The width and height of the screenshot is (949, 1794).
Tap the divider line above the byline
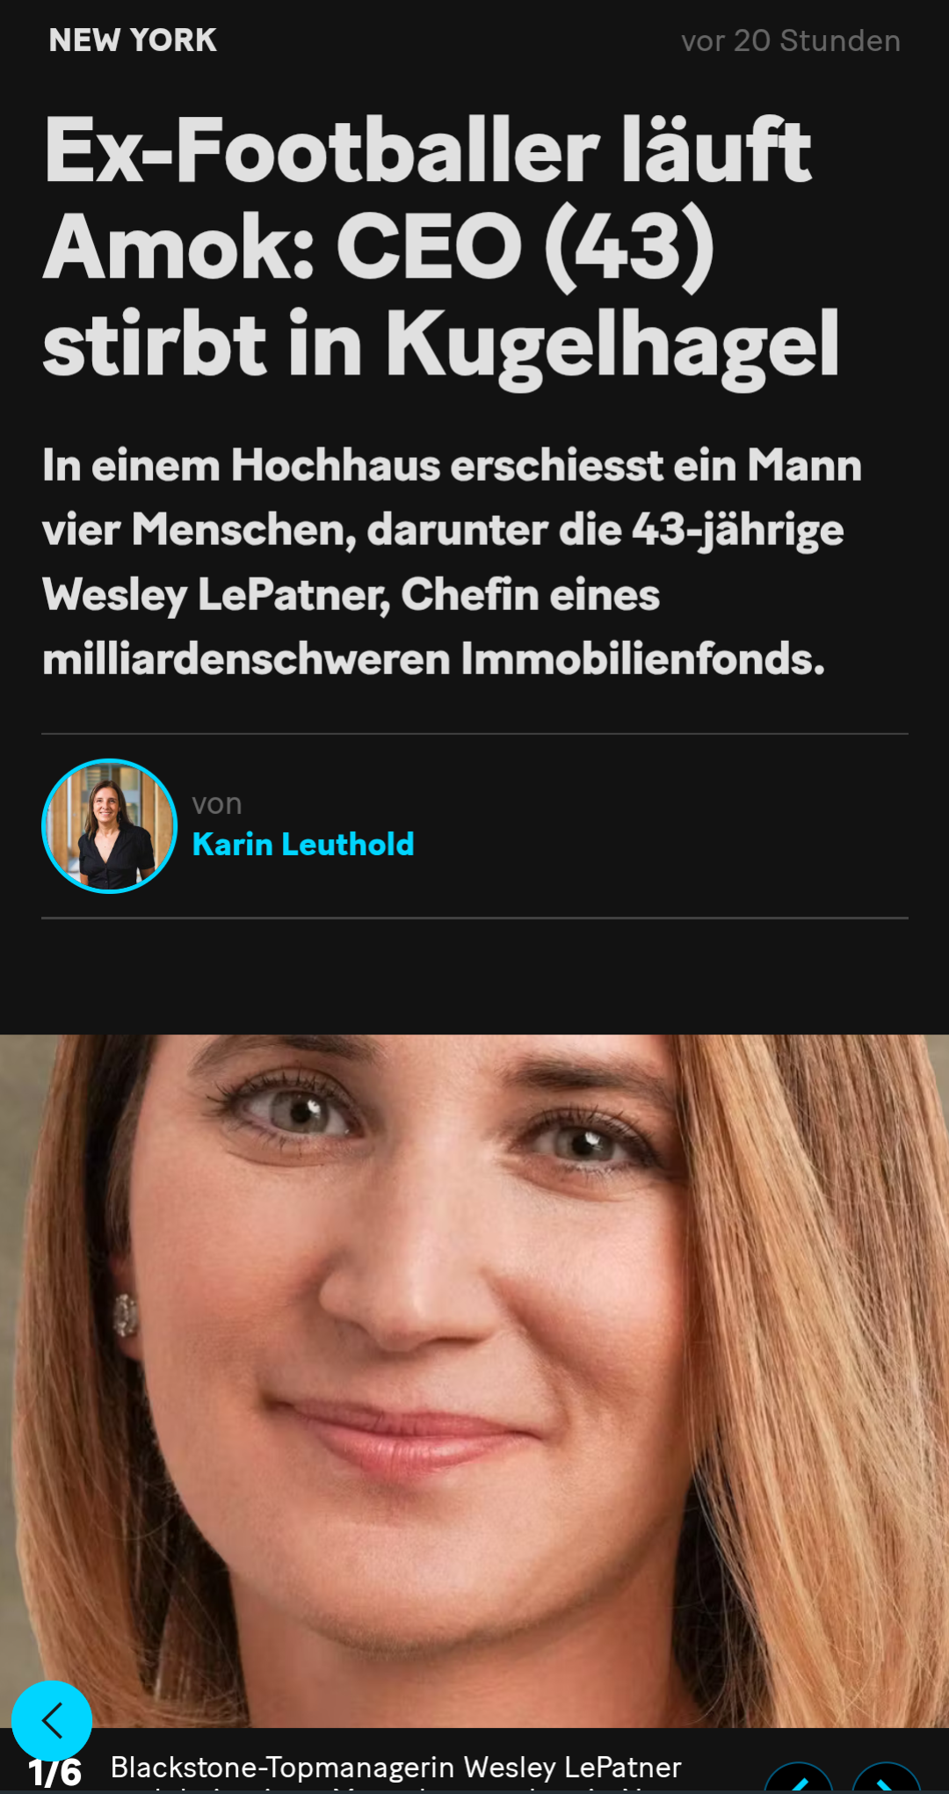(x=474, y=734)
